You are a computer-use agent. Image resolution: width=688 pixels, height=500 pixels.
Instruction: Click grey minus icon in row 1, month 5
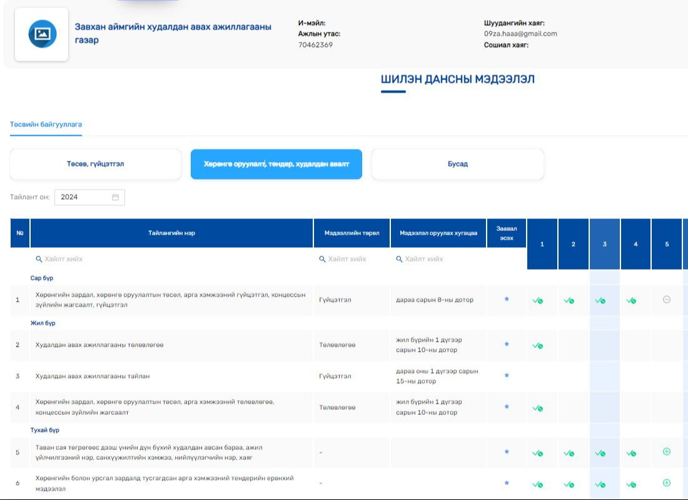click(666, 300)
